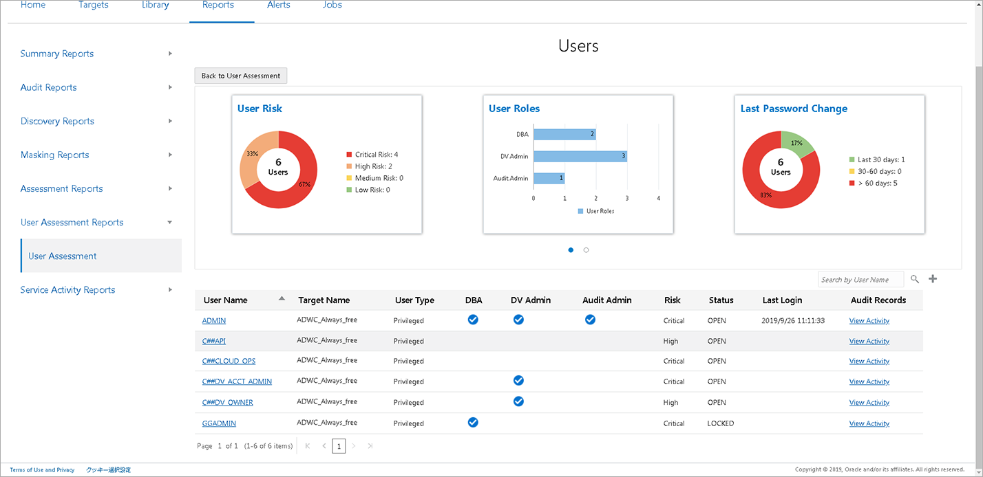Screen dimensions: 983x477
Task: Toggle the Audit Admin checkmark on ADMIN row
Action: pos(590,319)
